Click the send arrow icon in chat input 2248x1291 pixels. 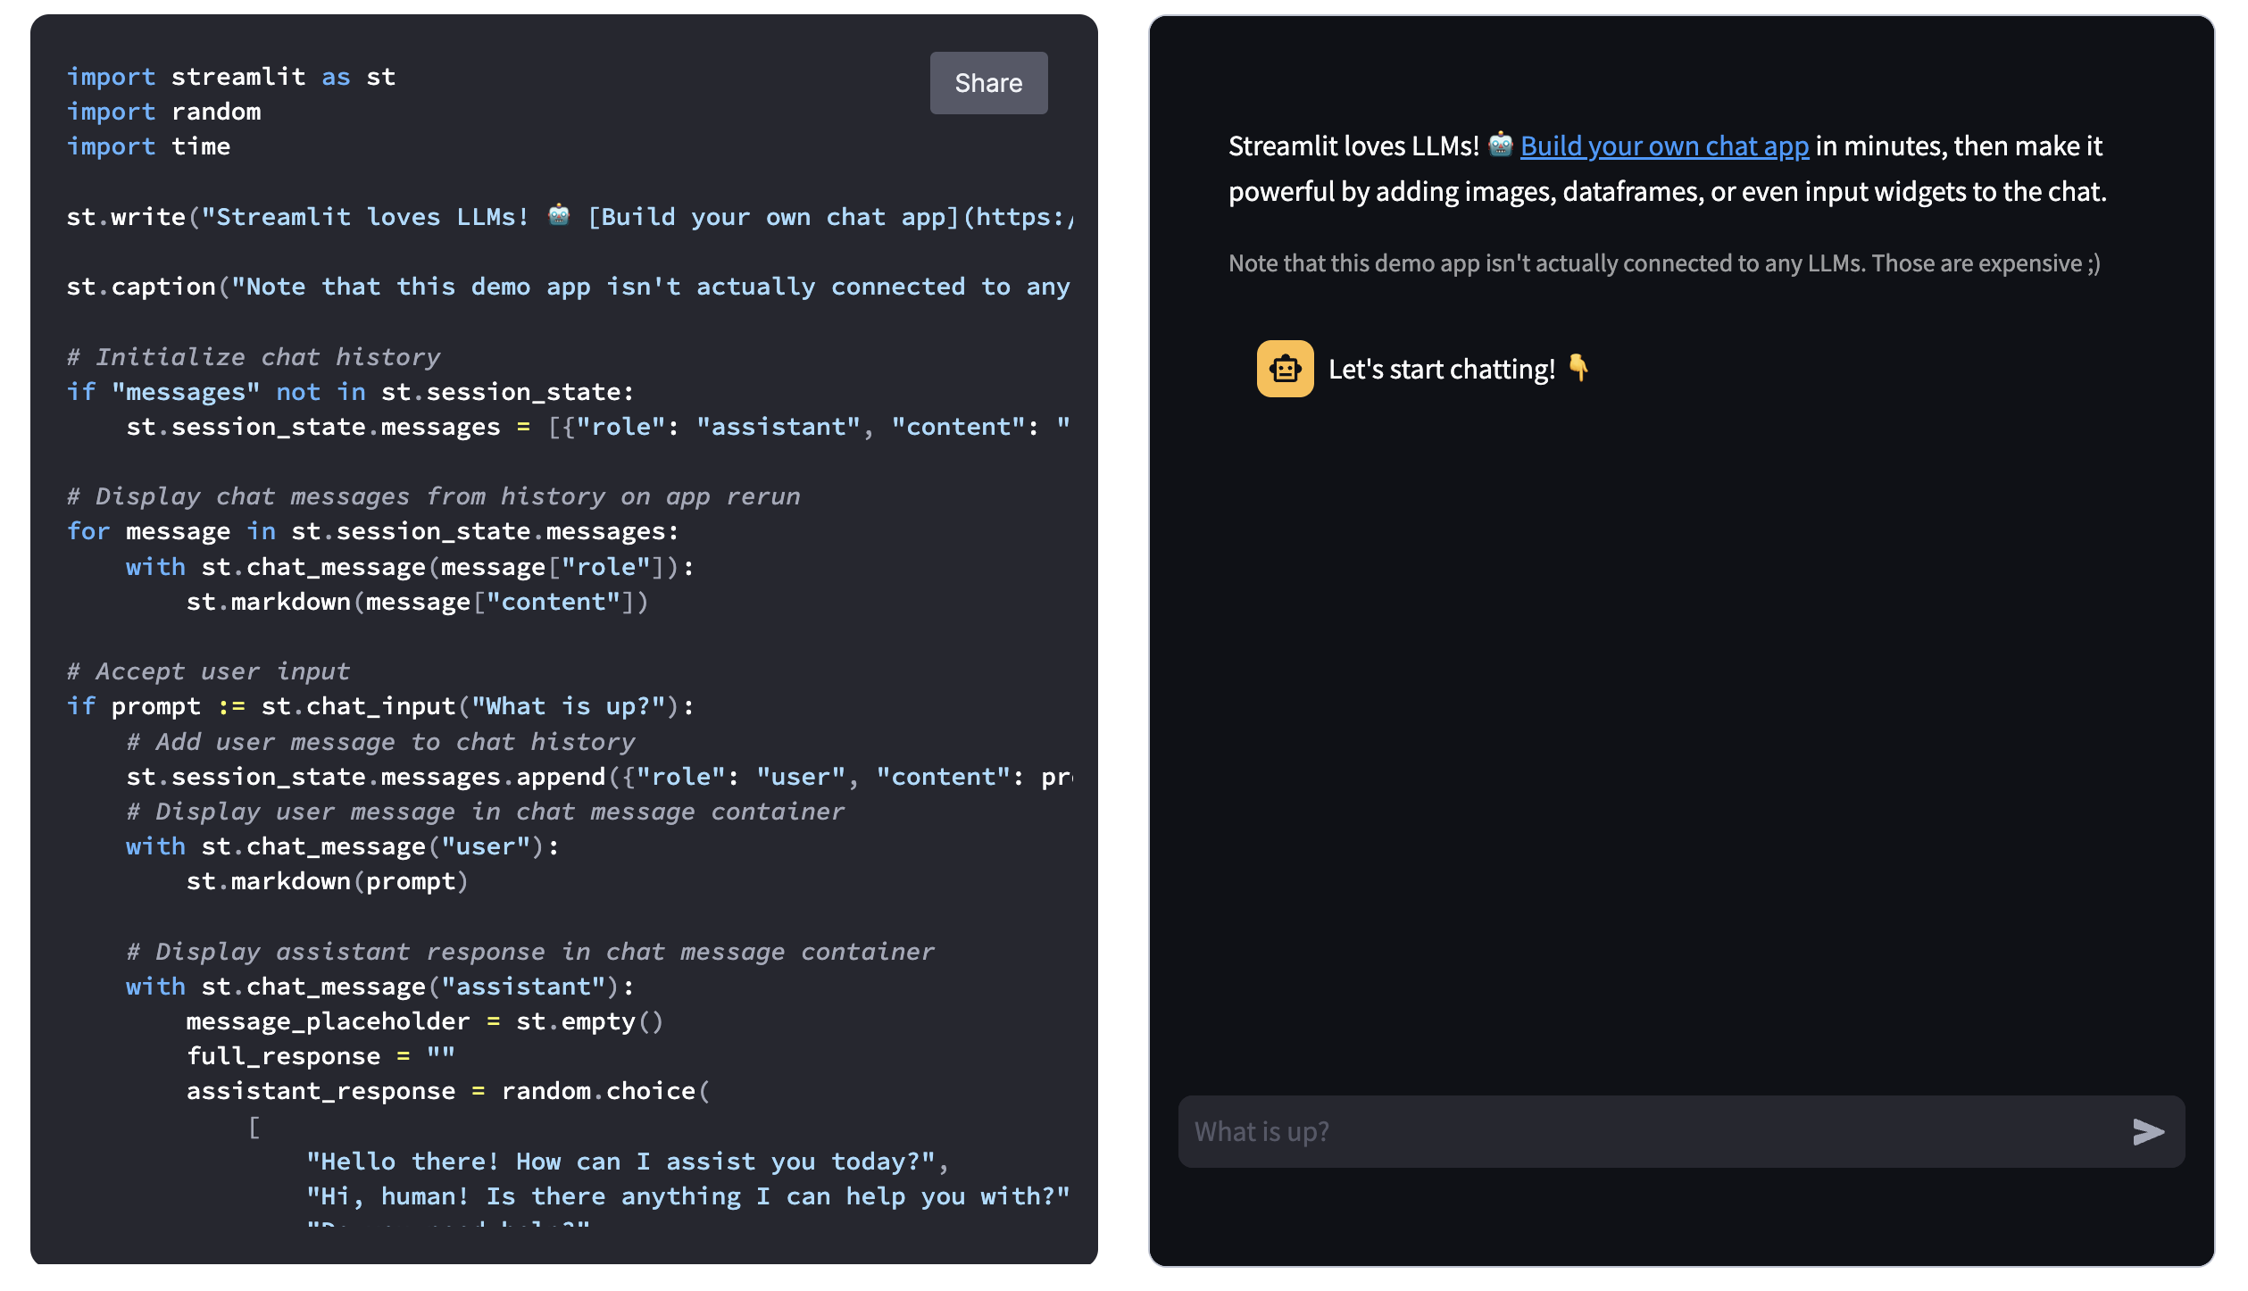pyautogui.click(x=2148, y=1131)
